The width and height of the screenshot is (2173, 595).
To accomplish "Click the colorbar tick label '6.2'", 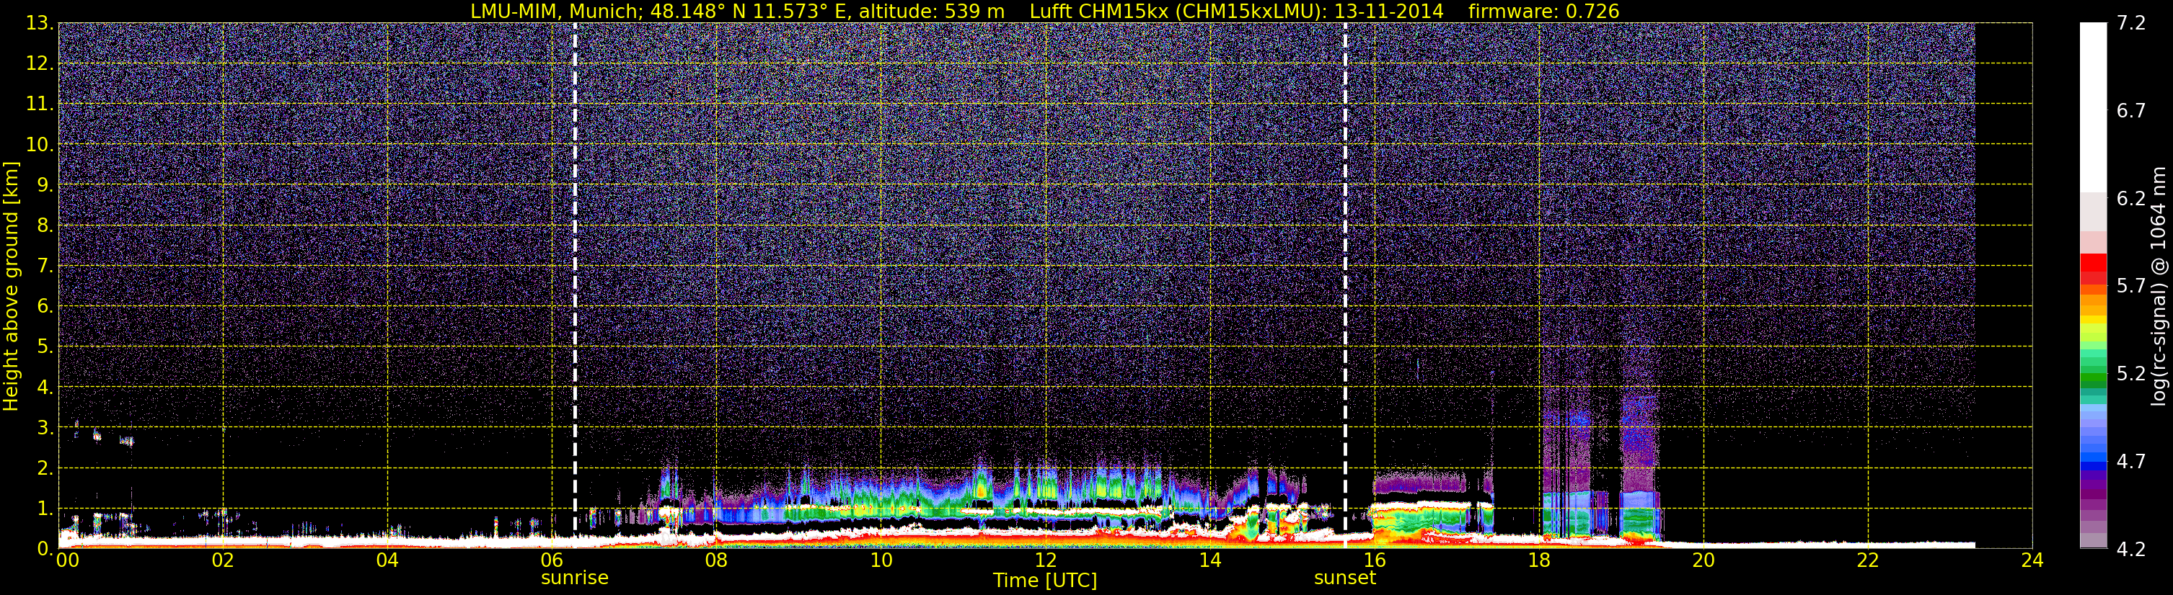I will 2131,199.
